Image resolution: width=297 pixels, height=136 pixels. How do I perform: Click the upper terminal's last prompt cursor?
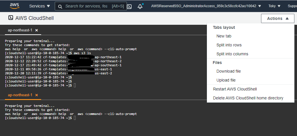click(75, 85)
